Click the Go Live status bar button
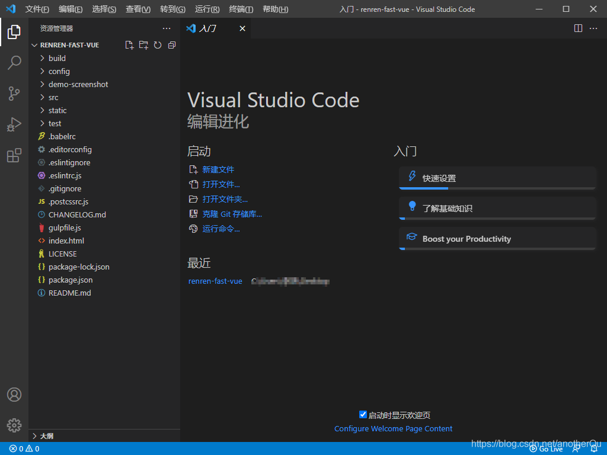Image resolution: width=607 pixels, height=455 pixels. 546,449
